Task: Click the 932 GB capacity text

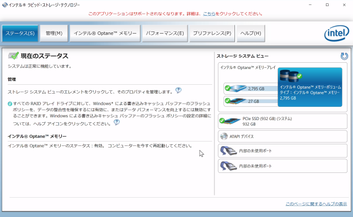Action: [249, 124]
